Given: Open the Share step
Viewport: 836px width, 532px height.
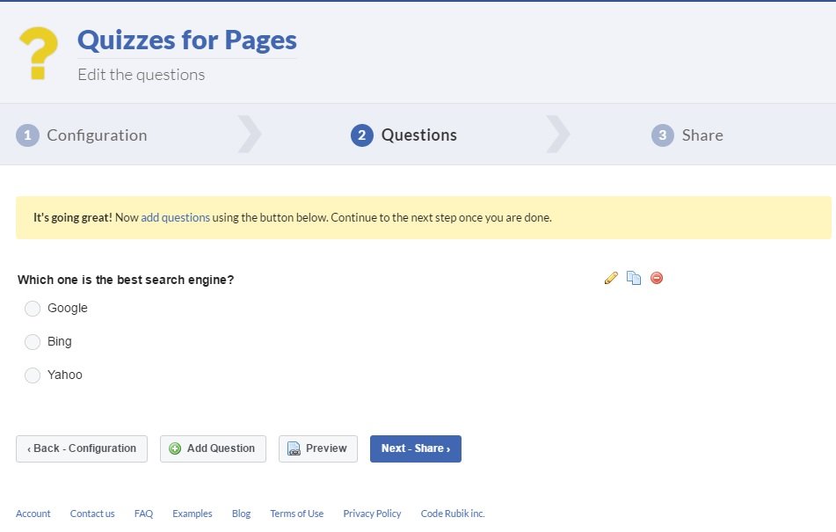Looking at the screenshot, I should coord(702,135).
